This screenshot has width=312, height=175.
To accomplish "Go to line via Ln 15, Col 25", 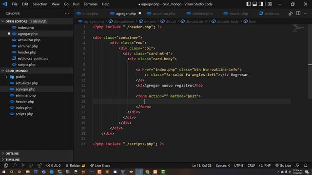I will coord(202,165).
